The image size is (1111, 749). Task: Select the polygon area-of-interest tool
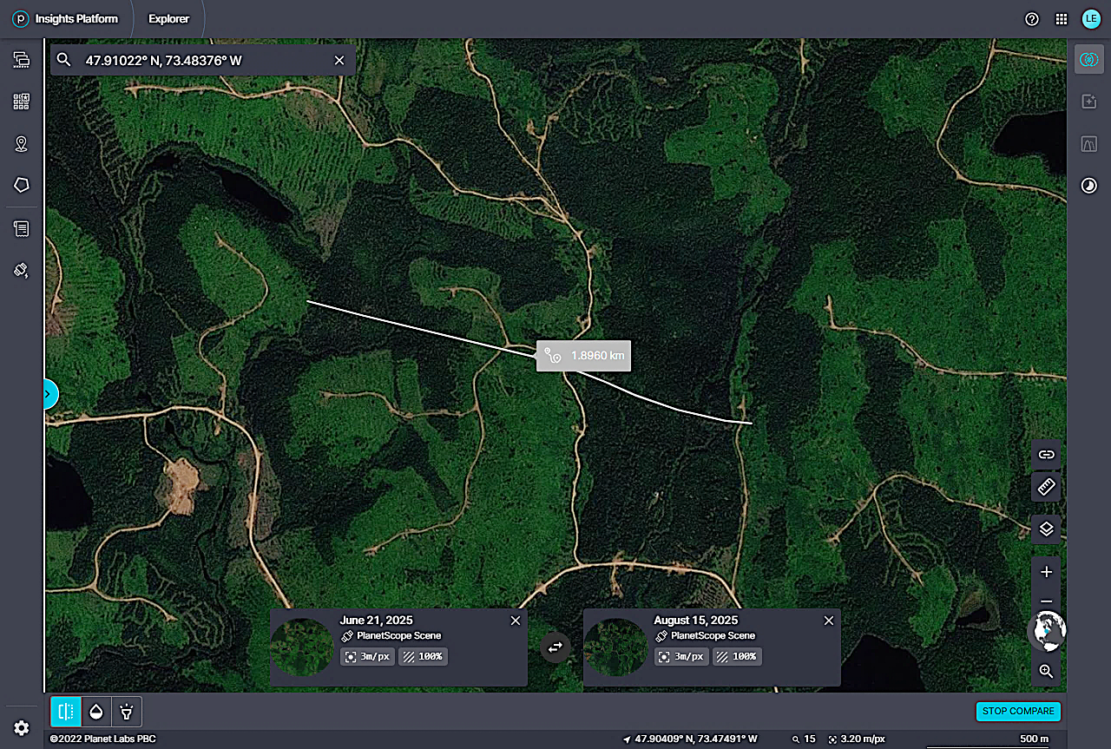click(x=22, y=185)
